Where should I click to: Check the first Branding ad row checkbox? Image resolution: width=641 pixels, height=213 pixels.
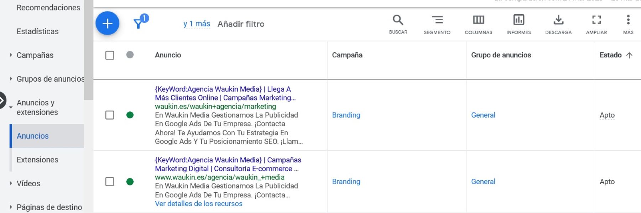point(110,115)
